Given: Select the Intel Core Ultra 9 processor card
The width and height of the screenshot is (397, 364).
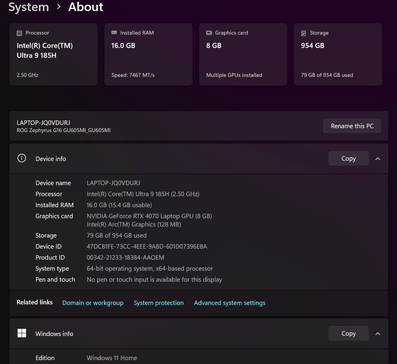Looking at the screenshot, I should pyautogui.click(x=54, y=55).
